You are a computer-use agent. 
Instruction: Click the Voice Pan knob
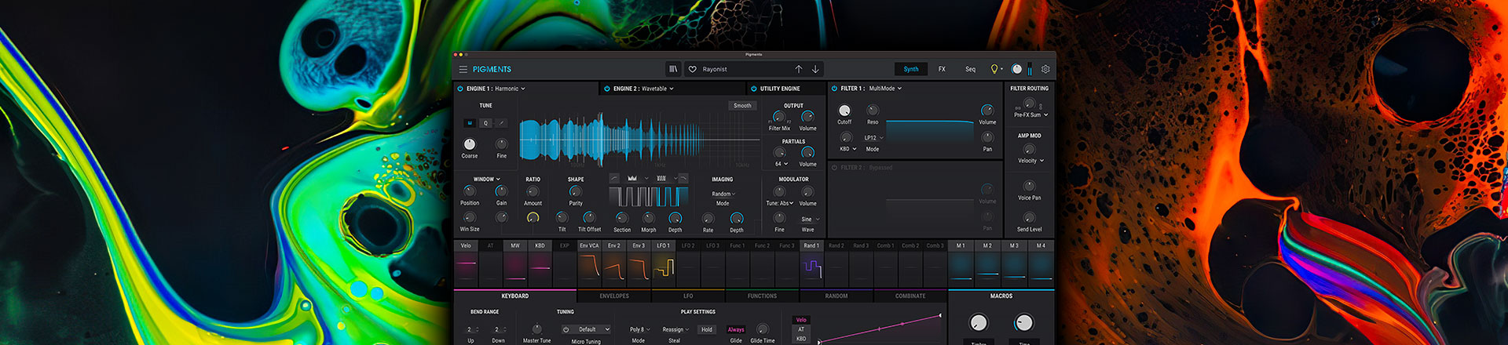click(x=1029, y=187)
